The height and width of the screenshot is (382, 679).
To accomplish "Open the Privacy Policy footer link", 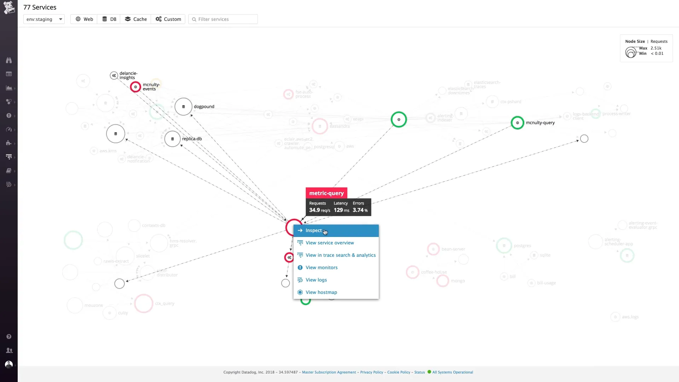I will coord(371,372).
